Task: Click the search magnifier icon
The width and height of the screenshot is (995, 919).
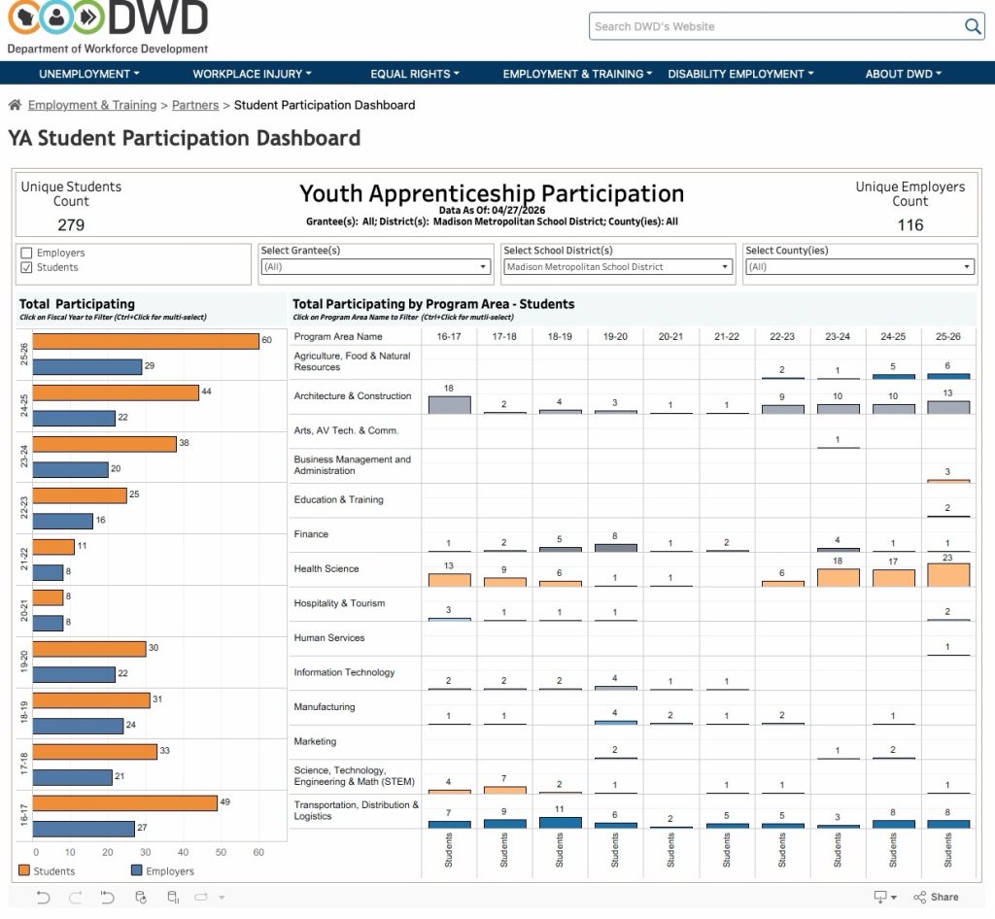Action: [x=972, y=26]
